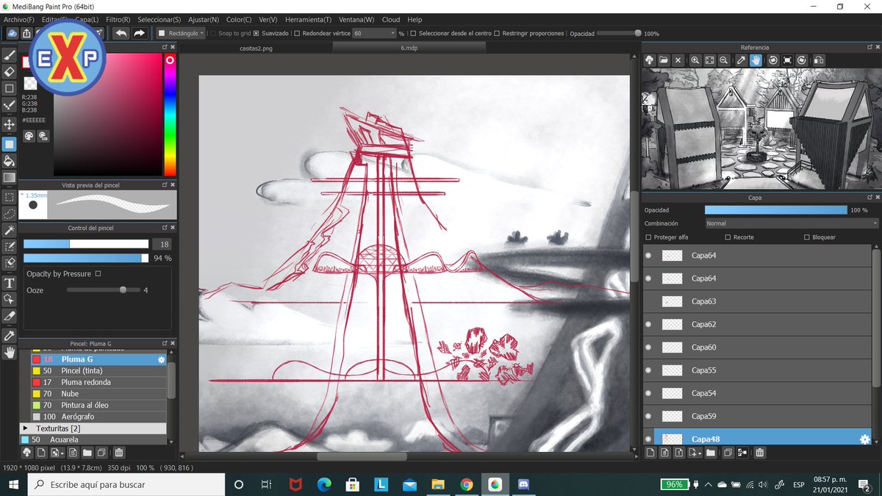Select the Nube brush
Screen dimensions: 882x496
pos(98,394)
